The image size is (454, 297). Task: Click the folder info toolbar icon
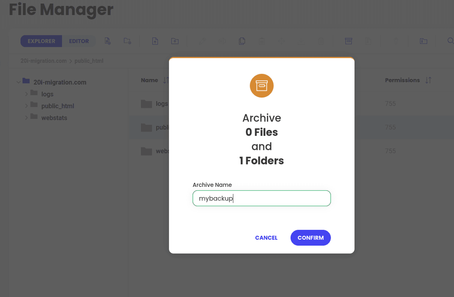pyautogui.click(x=424, y=41)
